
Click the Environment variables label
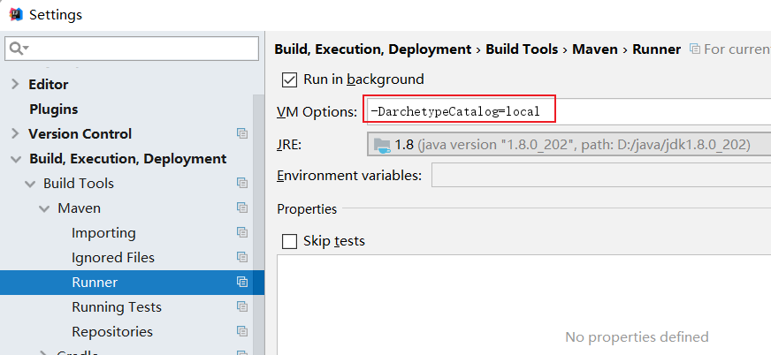point(349,175)
